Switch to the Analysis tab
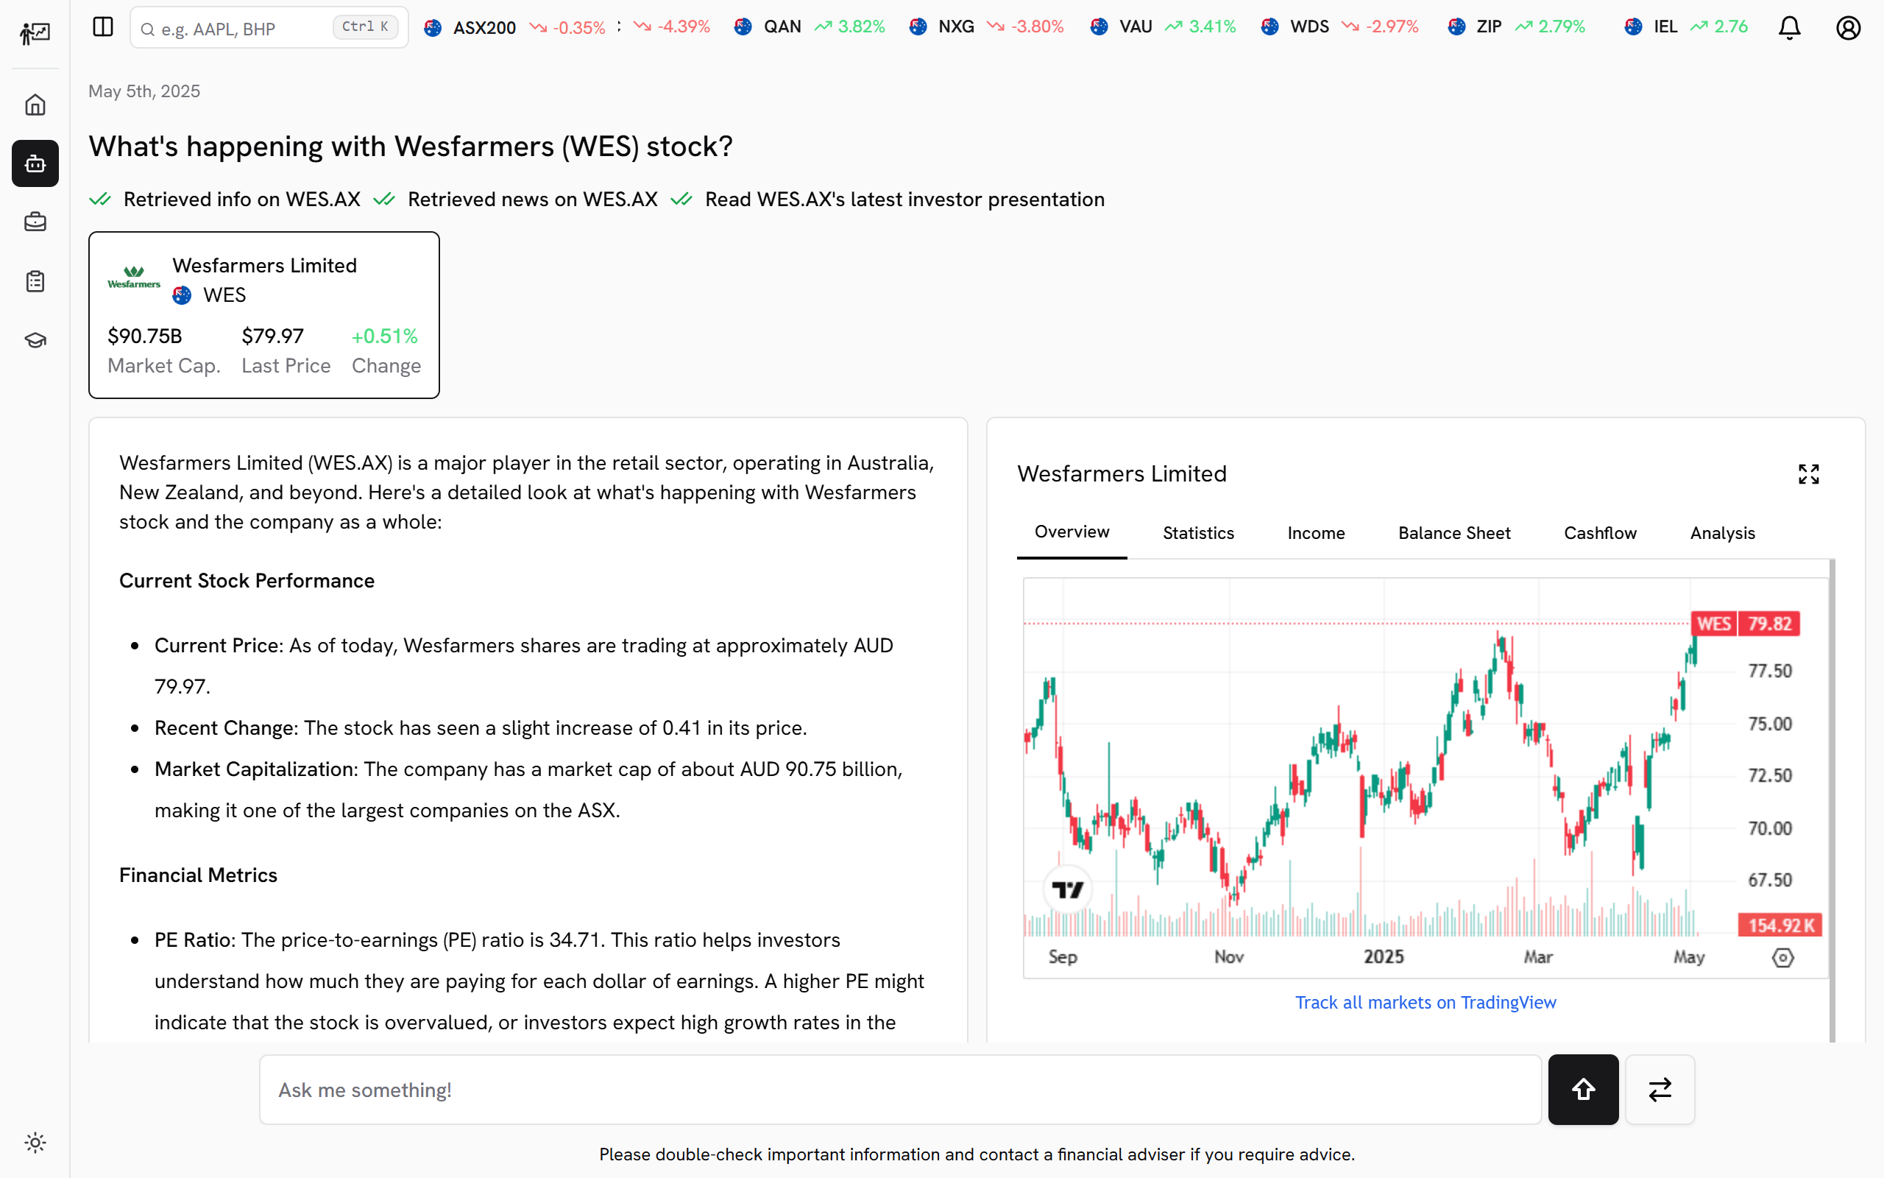 pos(1722,533)
